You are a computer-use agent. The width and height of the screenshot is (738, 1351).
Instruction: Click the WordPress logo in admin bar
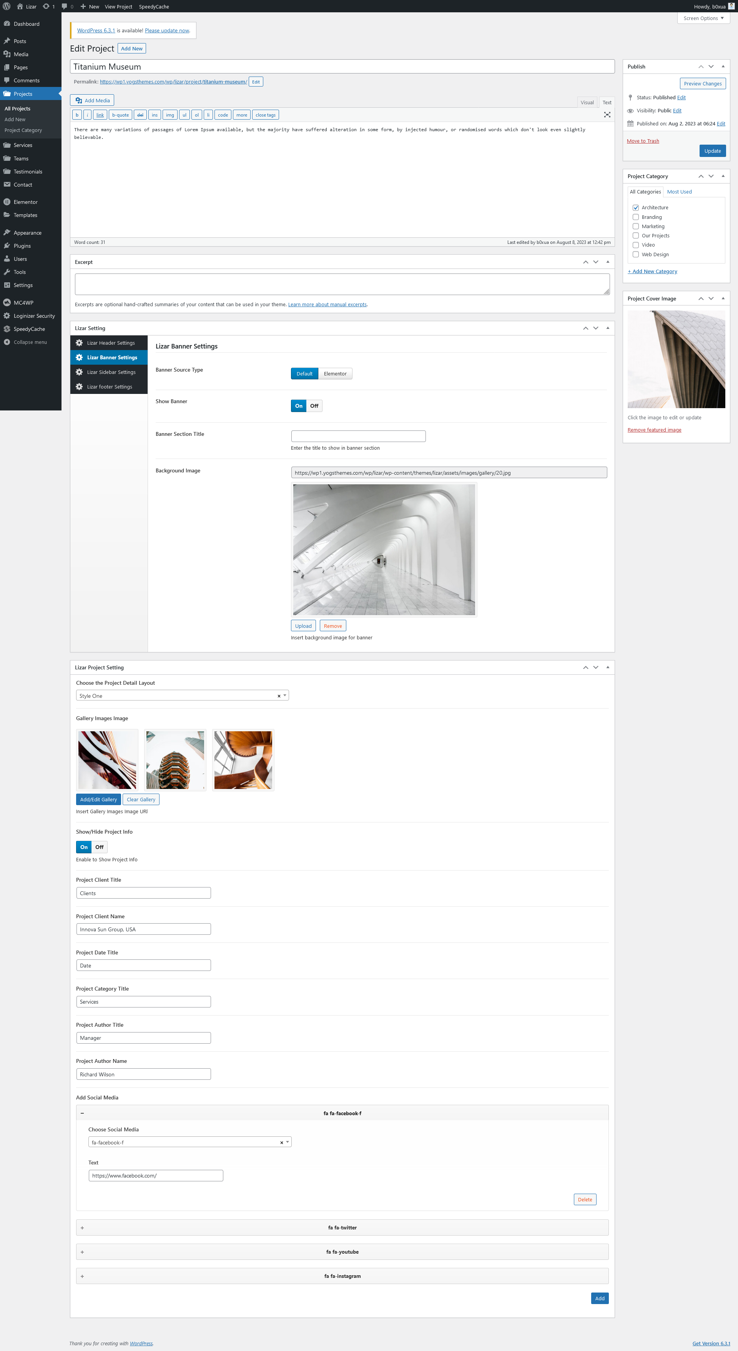tap(7, 6)
